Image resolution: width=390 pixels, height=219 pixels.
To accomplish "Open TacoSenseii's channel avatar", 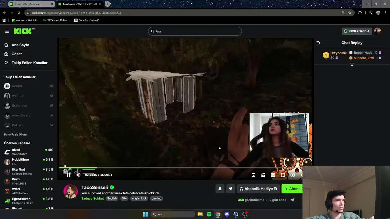I will (x=71, y=191).
